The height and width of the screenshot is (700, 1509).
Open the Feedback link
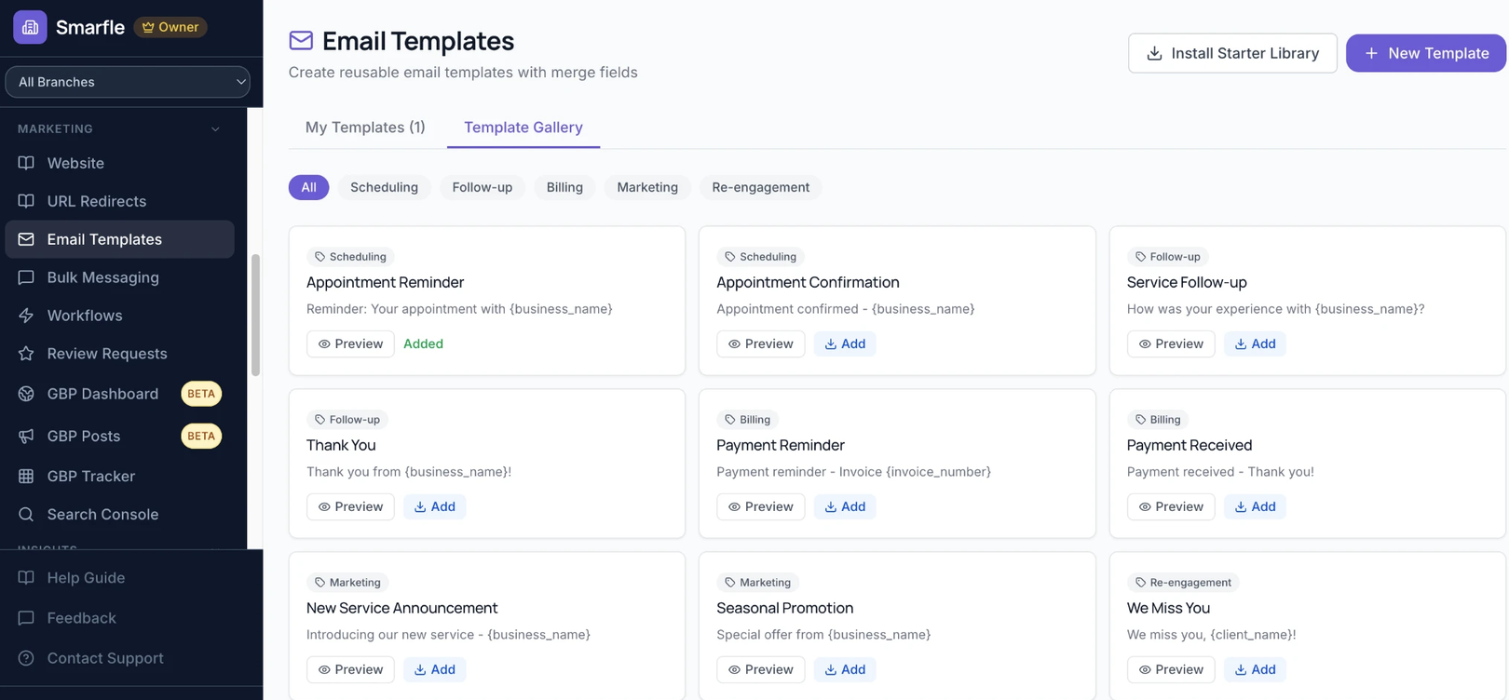coord(119,618)
